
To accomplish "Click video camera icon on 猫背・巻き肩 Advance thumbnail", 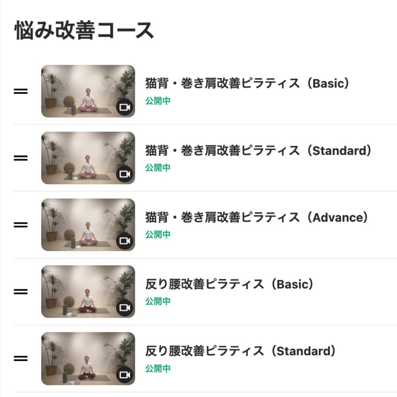I will [x=125, y=241].
